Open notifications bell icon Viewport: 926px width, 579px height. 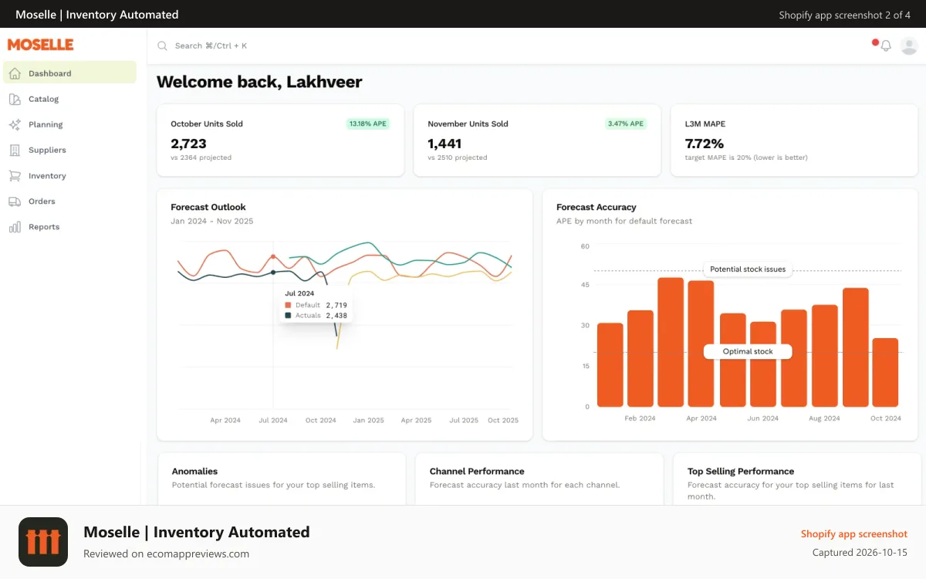(886, 46)
